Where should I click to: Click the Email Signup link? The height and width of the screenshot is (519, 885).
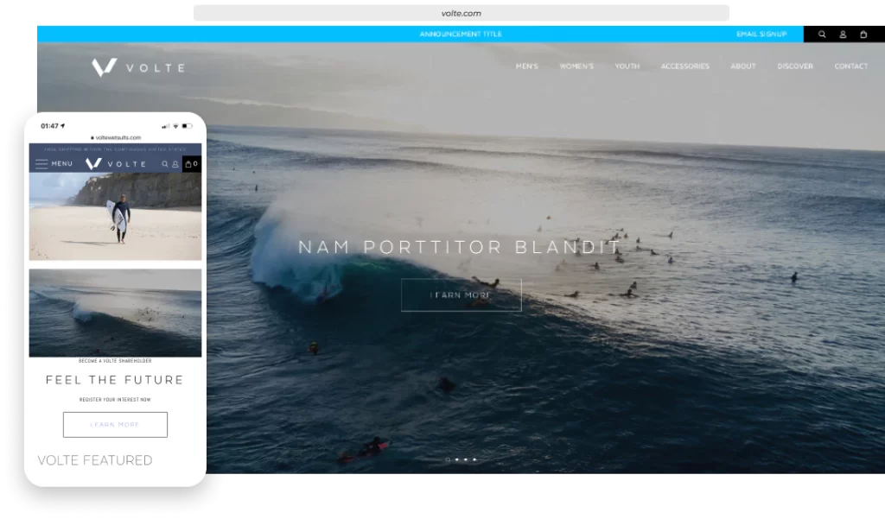[x=761, y=35]
